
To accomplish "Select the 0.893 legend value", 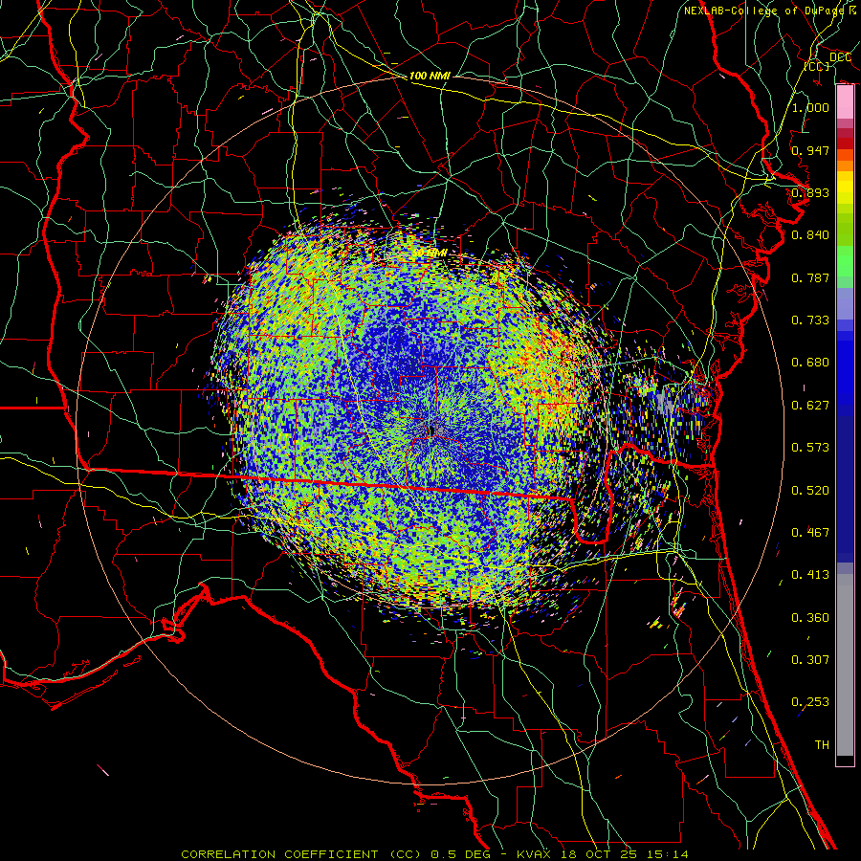I will click(x=810, y=192).
